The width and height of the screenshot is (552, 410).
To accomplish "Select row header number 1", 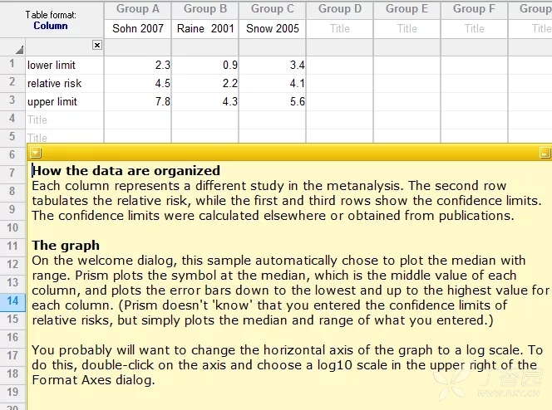I will 12,65.
